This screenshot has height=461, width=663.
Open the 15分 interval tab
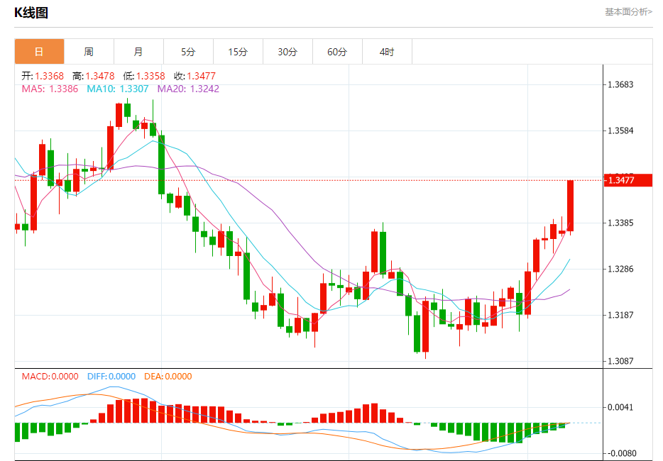tap(238, 52)
